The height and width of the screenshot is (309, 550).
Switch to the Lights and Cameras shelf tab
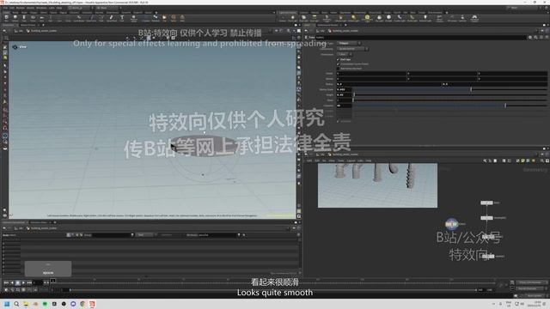pos(288,12)
